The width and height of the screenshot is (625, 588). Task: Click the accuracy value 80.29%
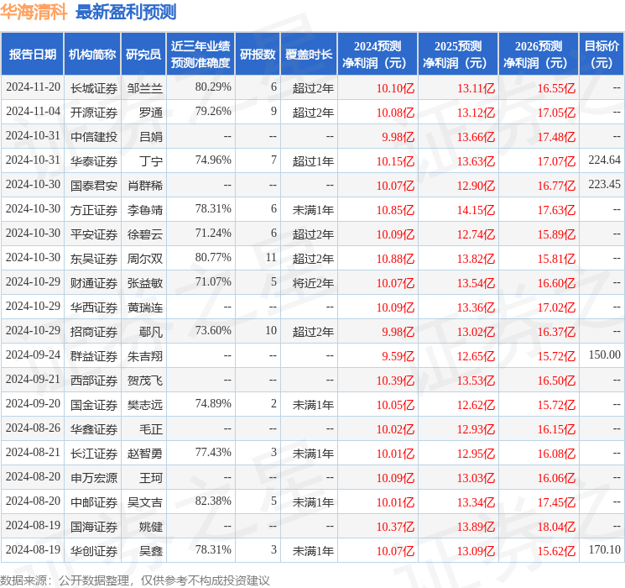213,87
